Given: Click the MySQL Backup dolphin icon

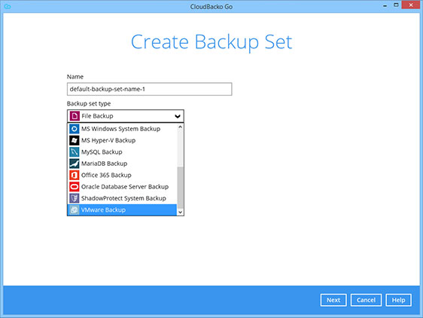Looking at the screenshot, I should point(75,152).
